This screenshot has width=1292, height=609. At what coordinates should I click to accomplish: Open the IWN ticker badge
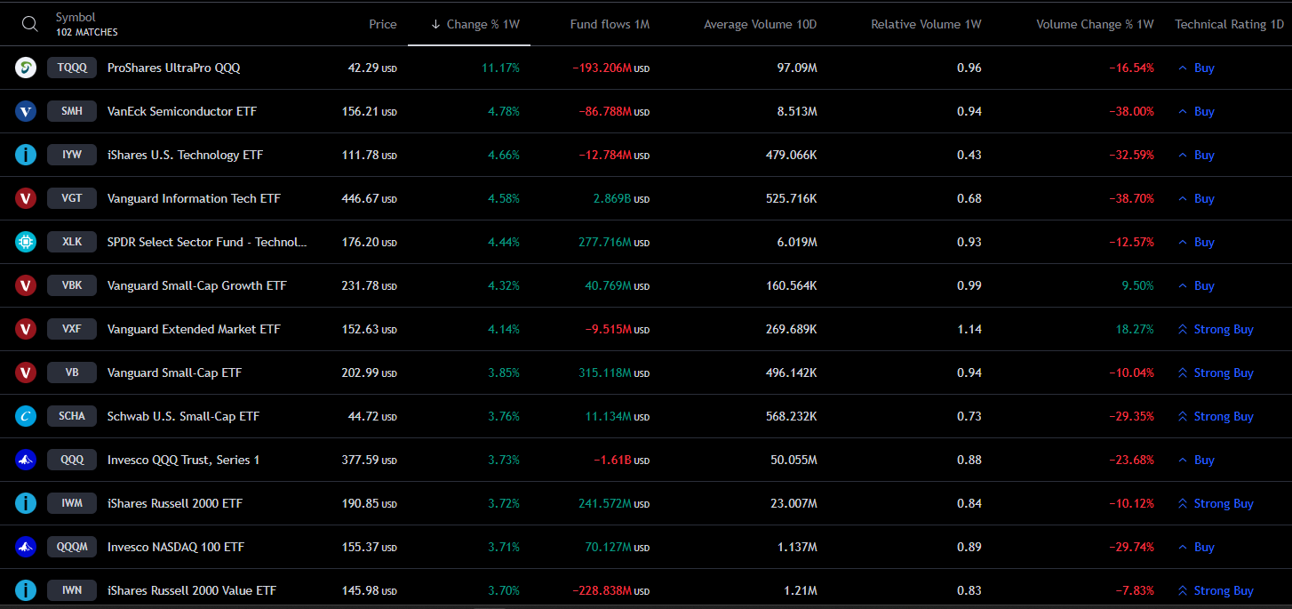pyautogui.click(x=72, y=590)
